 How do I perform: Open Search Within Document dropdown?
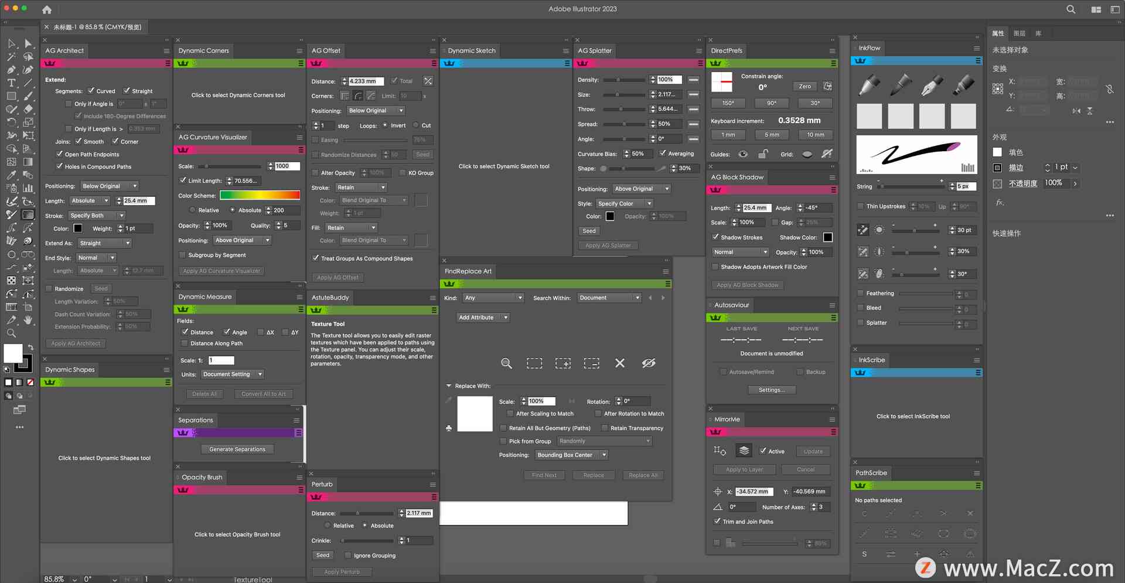pyautogui.click(x=609, y=298)
